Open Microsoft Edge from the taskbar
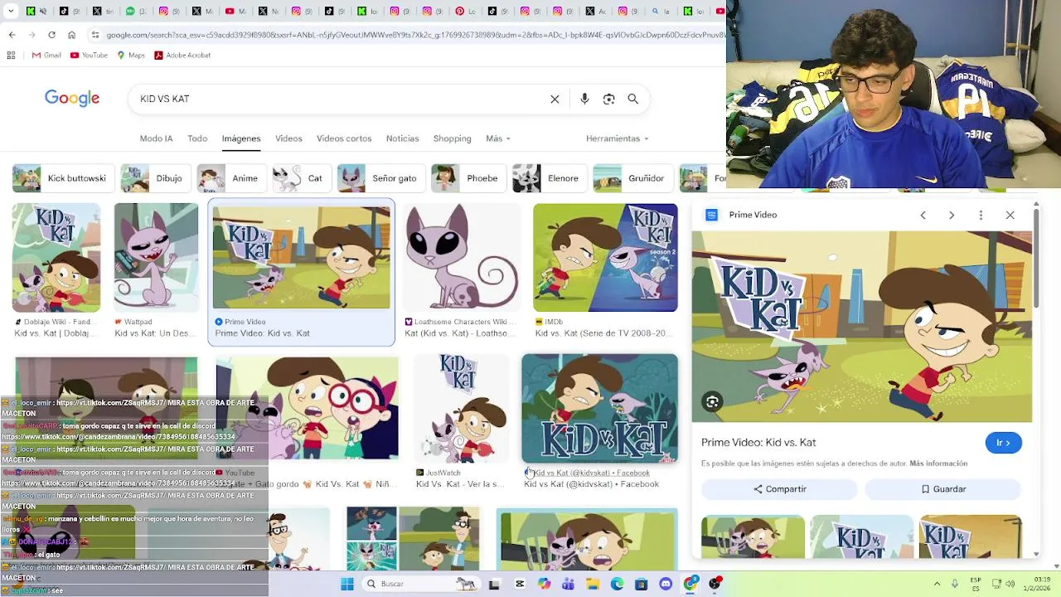1061x597 pixels. pyautogui.click(x=617, y=584)
